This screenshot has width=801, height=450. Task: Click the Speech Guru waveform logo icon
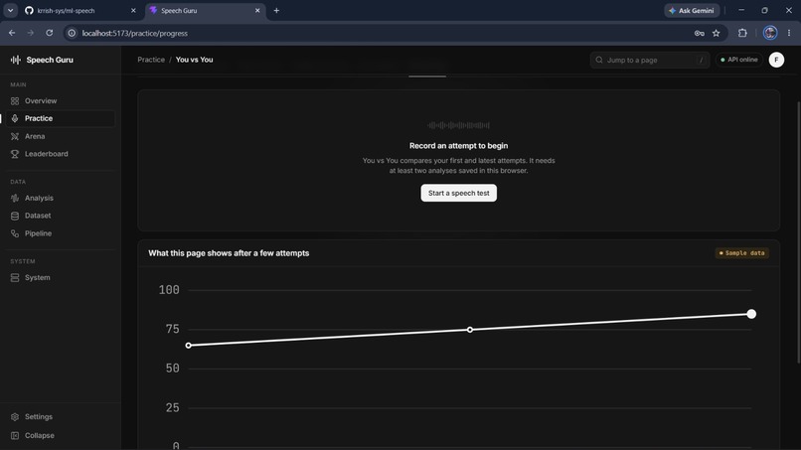[15, 60]
